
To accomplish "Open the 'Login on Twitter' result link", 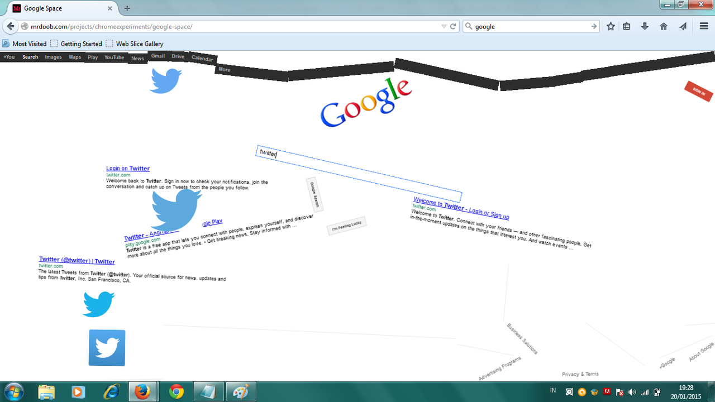I will [128, 169].
